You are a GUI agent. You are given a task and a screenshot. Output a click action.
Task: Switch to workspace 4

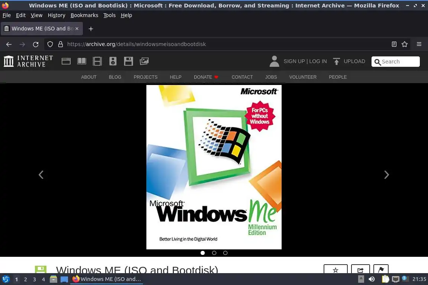click(x=43, y=279)
